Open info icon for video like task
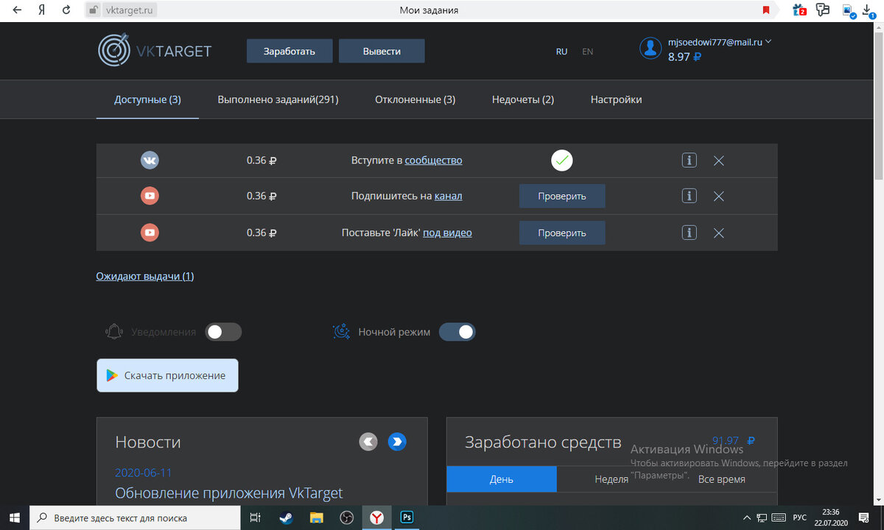884x530 pixels. (689, 233)
